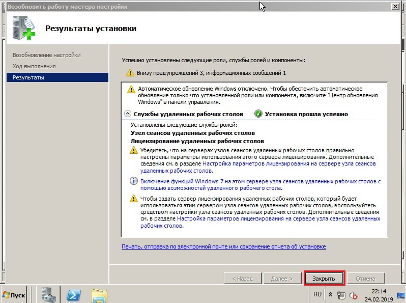Open the Пуск start menu
Screen dimensions: 406x303
(x=15, y=294)
